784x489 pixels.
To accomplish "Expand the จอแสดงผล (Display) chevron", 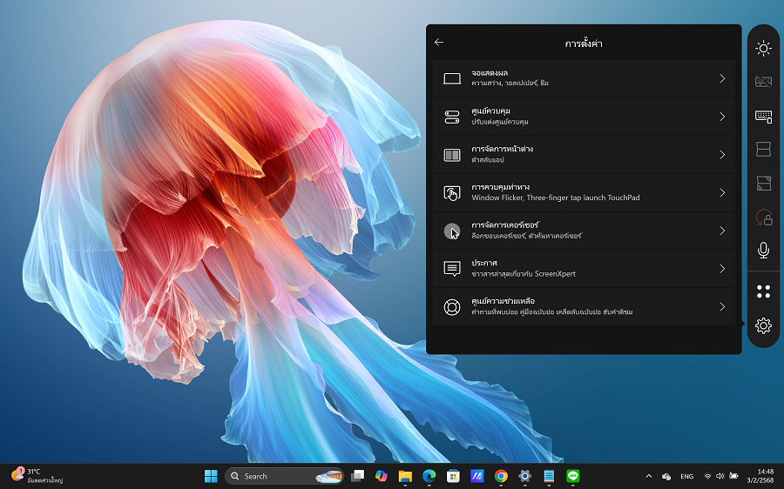I will 722,78.
